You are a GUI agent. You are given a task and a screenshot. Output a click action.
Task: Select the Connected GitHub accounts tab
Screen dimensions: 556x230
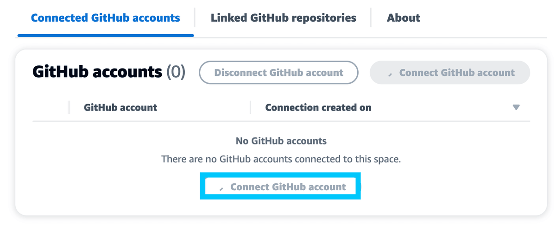pos(105,18)
